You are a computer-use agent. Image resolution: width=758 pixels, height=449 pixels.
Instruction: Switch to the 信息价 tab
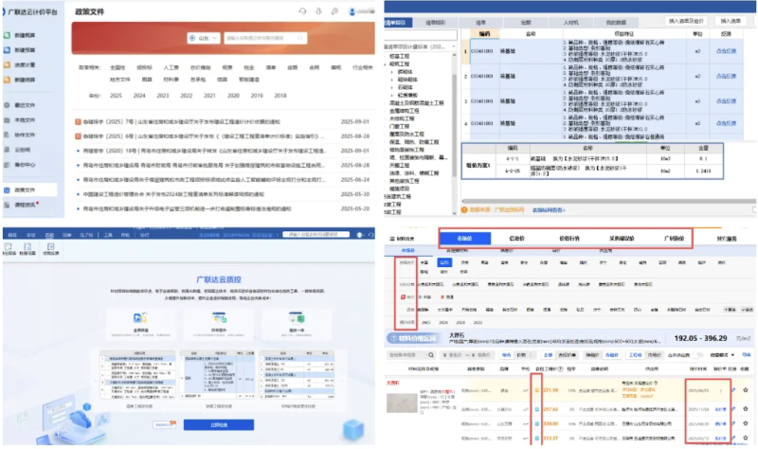tap(516, 239)
